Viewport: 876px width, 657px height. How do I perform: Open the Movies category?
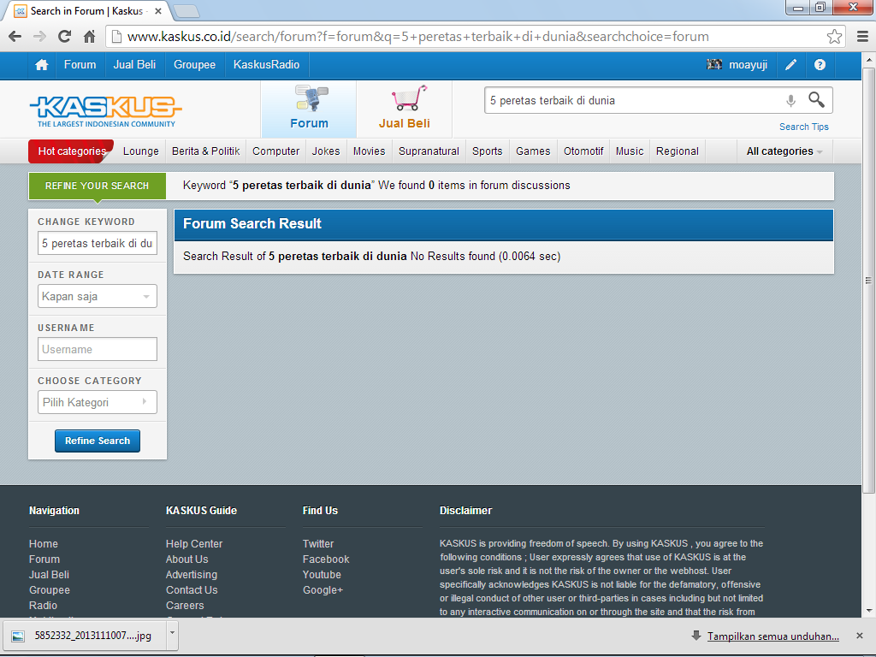pos(370,151)
